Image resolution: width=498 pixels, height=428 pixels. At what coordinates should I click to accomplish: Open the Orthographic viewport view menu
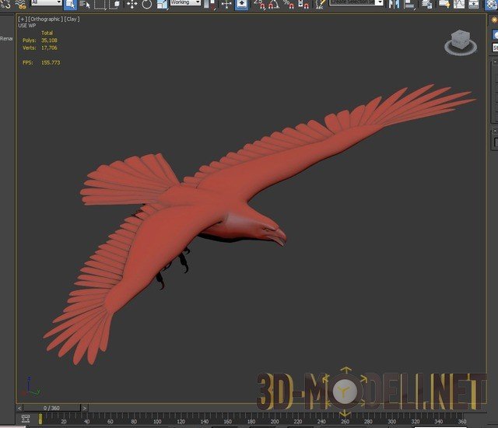[44, 18]
